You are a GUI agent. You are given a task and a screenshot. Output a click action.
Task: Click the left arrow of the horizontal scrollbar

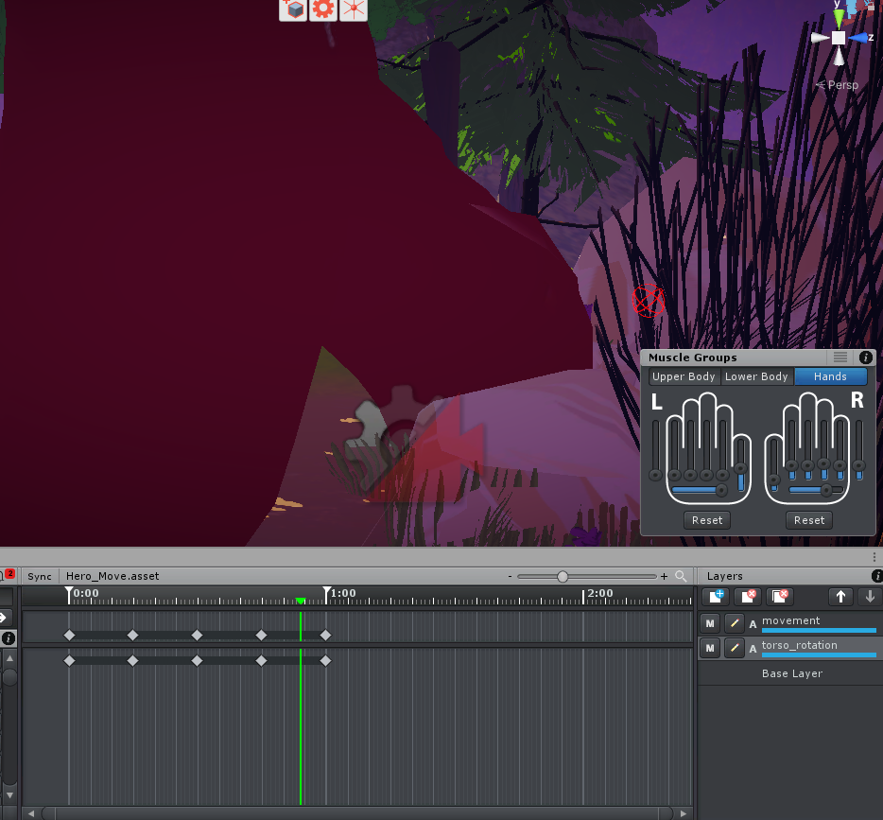pos(31,813)
